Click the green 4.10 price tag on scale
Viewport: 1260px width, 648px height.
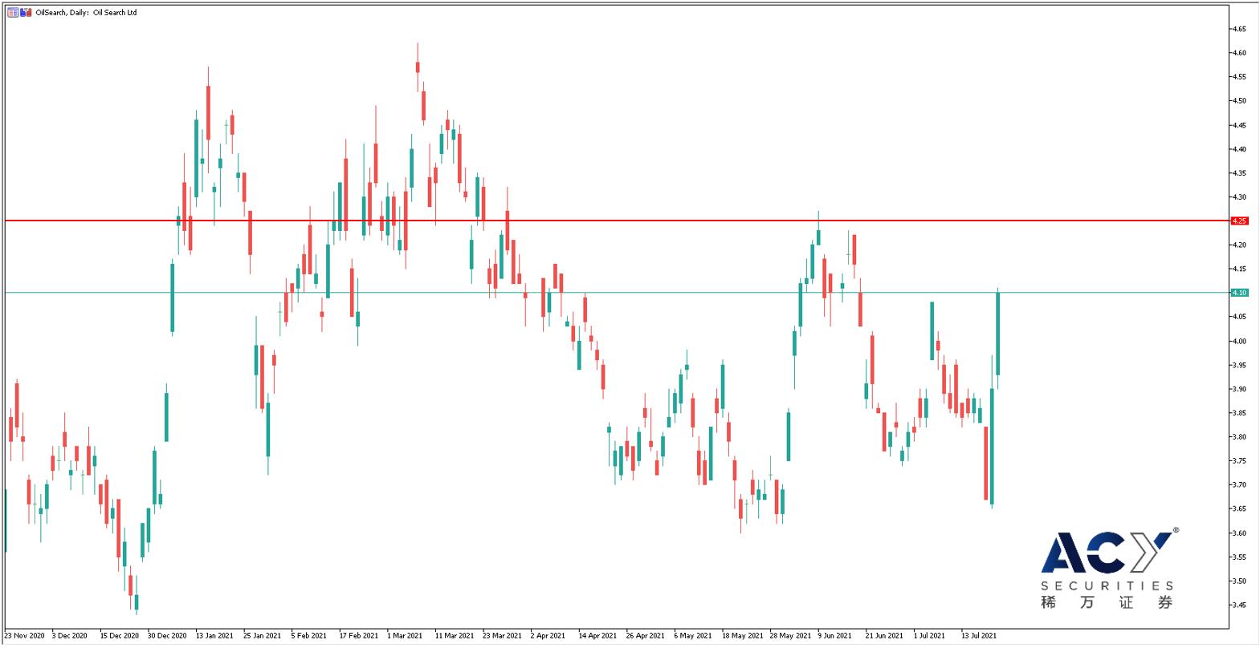point(1239,293)
